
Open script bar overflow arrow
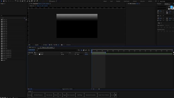(119, 95)
